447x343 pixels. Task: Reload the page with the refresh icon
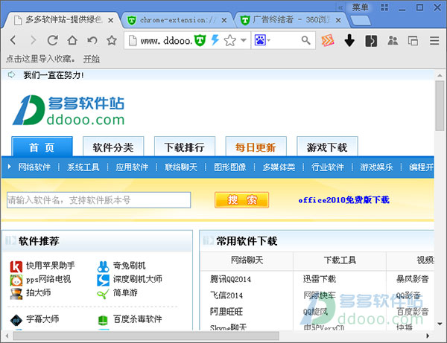(x=52, y=40)
